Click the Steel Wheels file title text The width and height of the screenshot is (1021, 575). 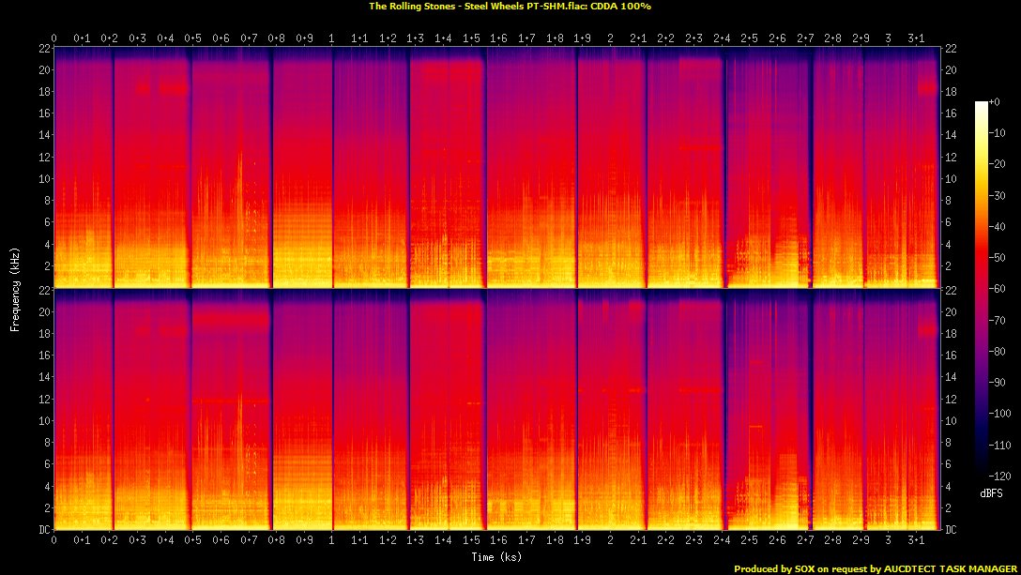[x=510, y=6]
